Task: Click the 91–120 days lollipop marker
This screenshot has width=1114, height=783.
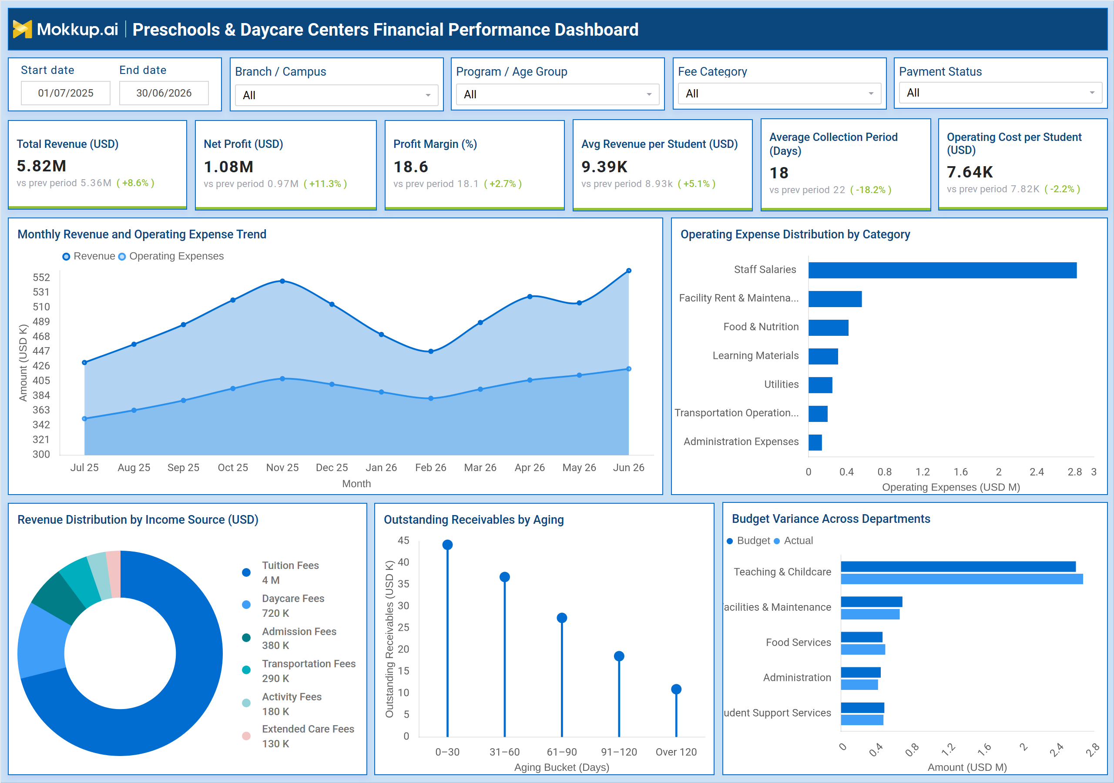Action: coord(619,656)
